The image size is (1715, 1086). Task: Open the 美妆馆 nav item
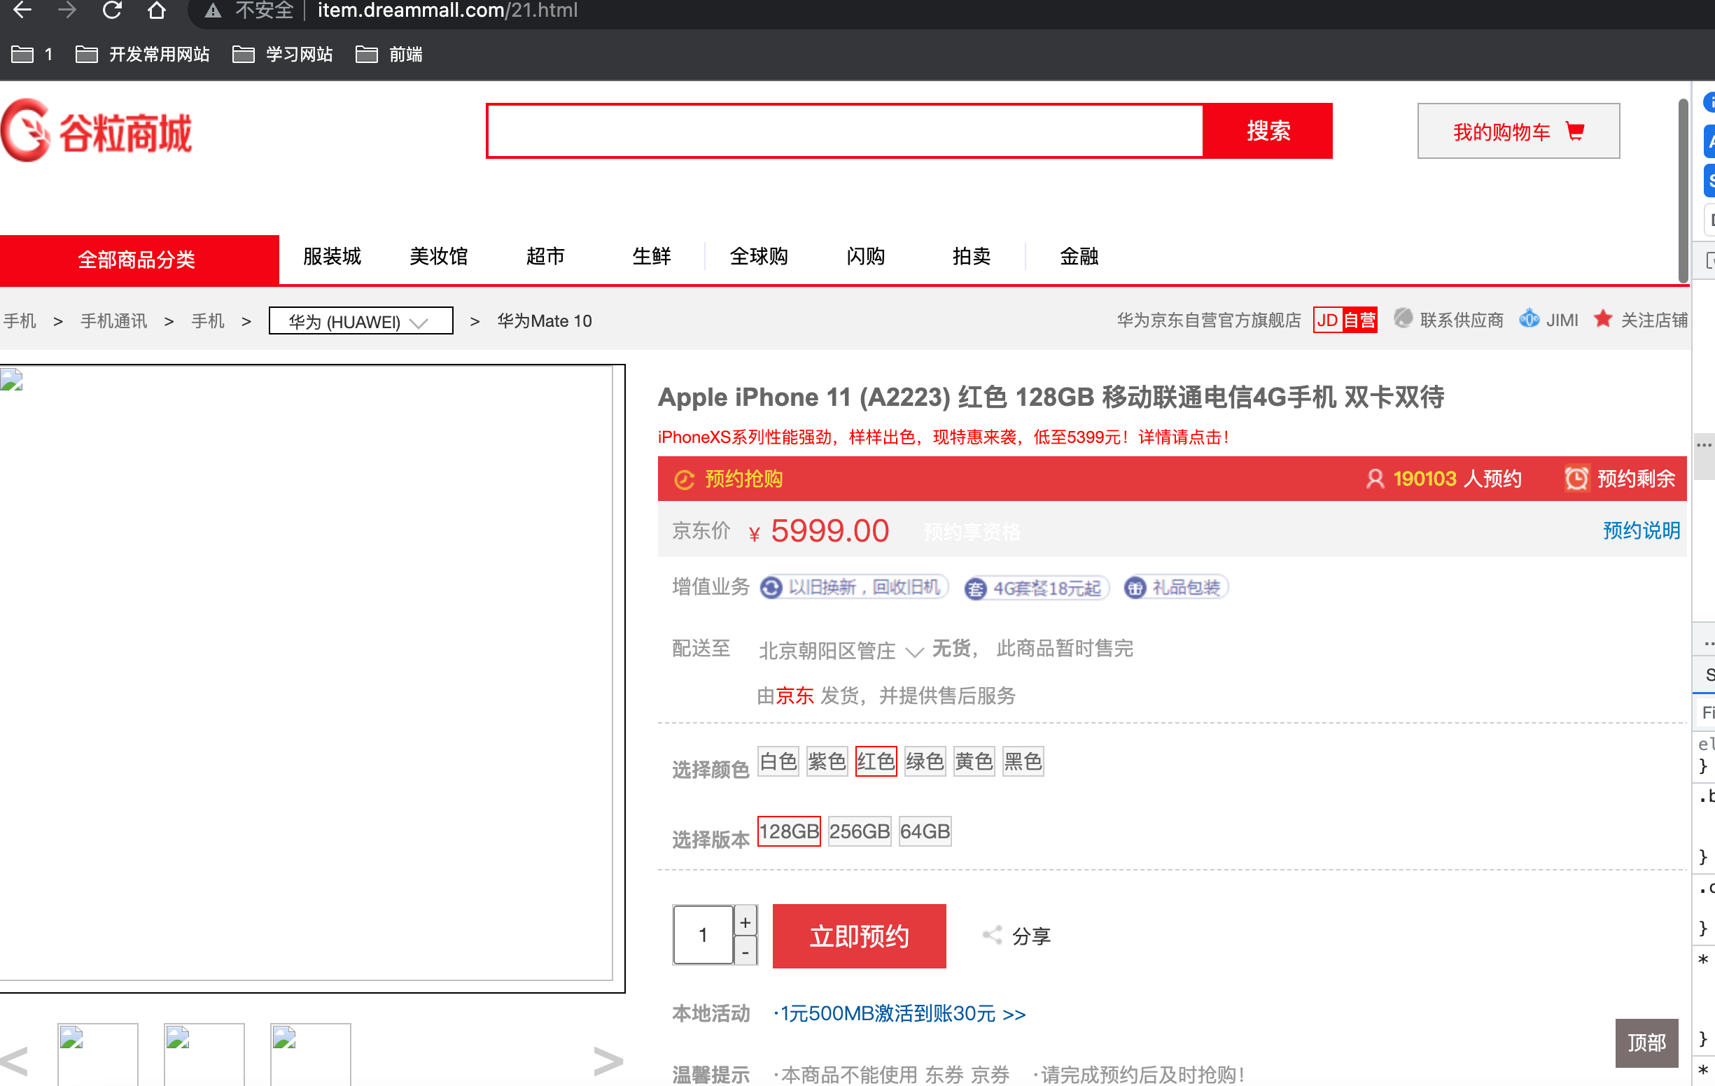[438, 255]
